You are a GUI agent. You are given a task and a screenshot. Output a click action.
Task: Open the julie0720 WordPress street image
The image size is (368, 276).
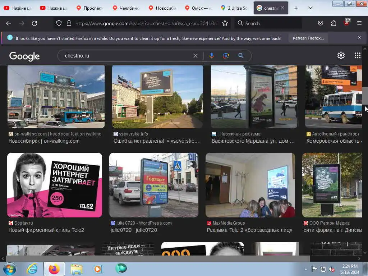(x=154, y=185)
